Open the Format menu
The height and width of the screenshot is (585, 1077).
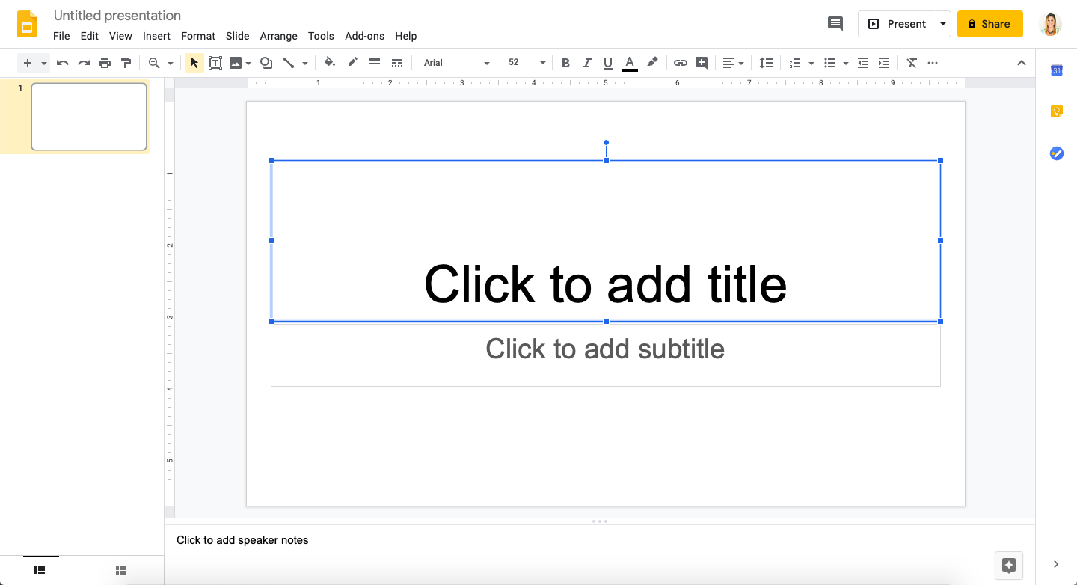click(197, 36)
